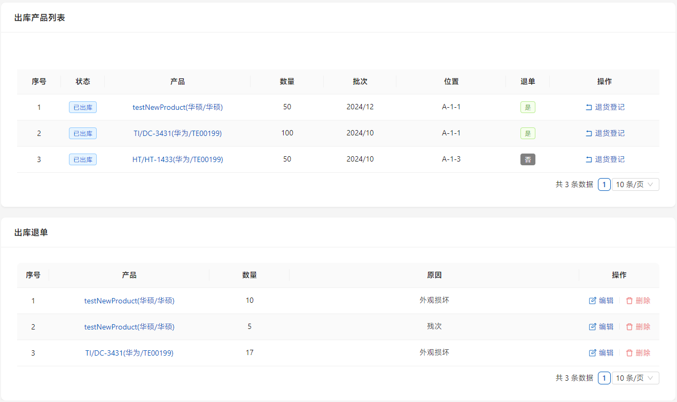Screen dimensions: 677x402
Task: Click edit pencil icon for 残次 return row
Action: 593,327
